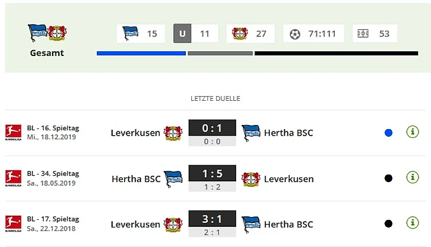The width and height of the screenshot is (431, 247).
Task: Click info icon for 18.12.2019 match
Action: coord(412,132)
